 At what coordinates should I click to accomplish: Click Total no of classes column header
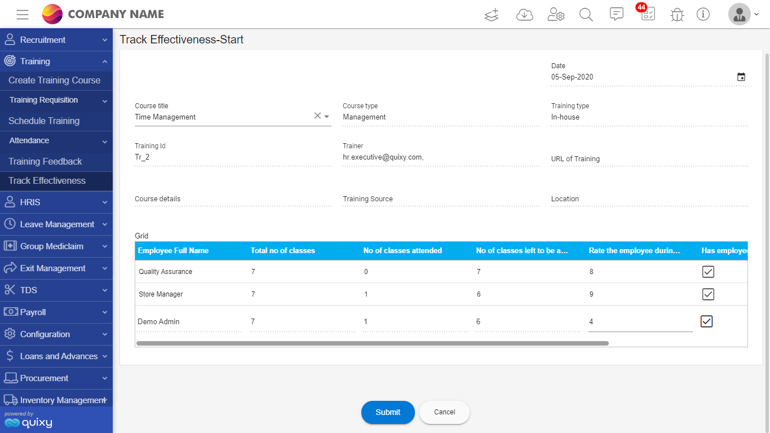[x=283, y=250]
